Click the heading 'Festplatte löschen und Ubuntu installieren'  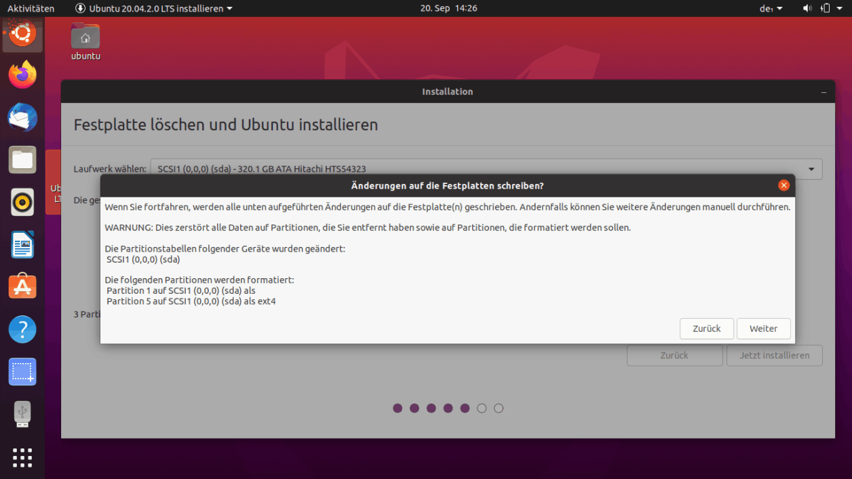(226, 125)
